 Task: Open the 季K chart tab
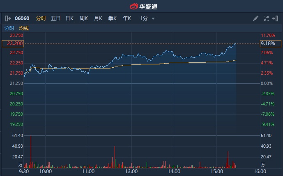(112, 18)
